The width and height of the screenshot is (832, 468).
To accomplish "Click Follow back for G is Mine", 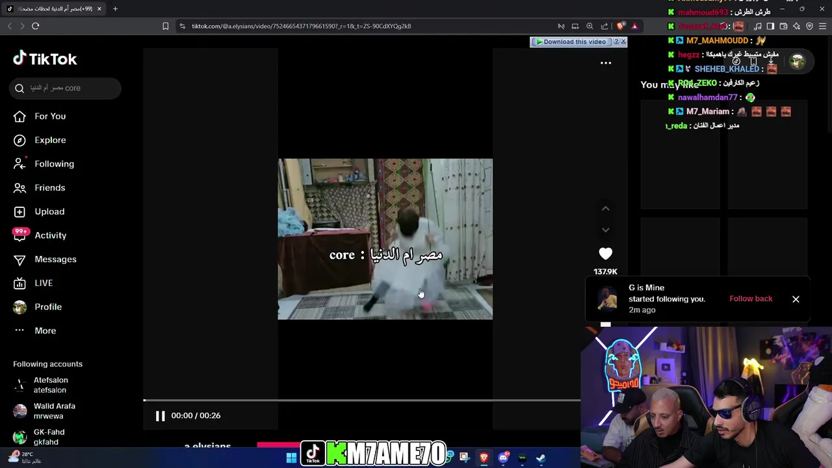I will [751, 299].
